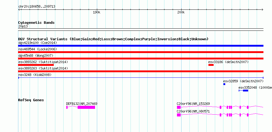272x132 pixels.
Task: Open the DGV Structural Variants track title
Action: pos(113,39)
